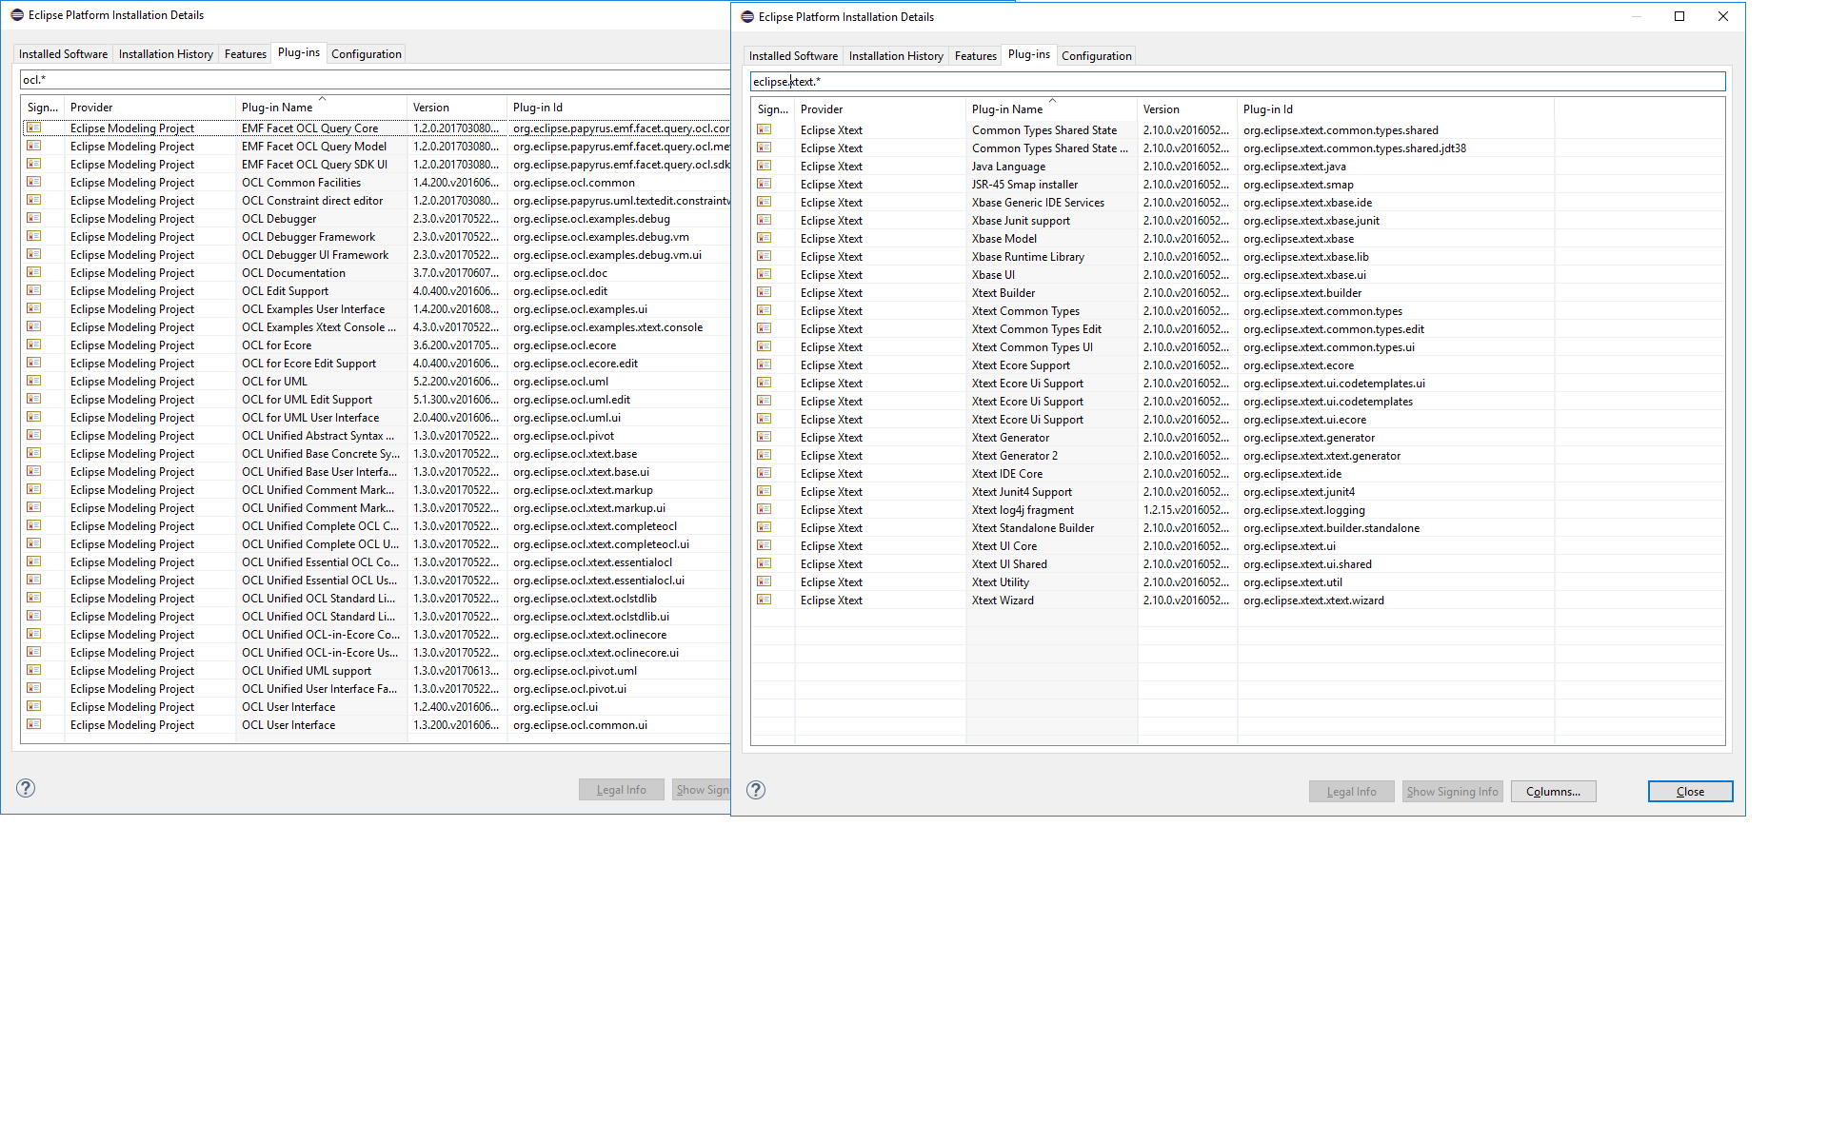This screenshot has height=1142, width=1828.
Task: Switch to Installation History tab in right window
Action: pyautogui.click(x=896, y=56)
